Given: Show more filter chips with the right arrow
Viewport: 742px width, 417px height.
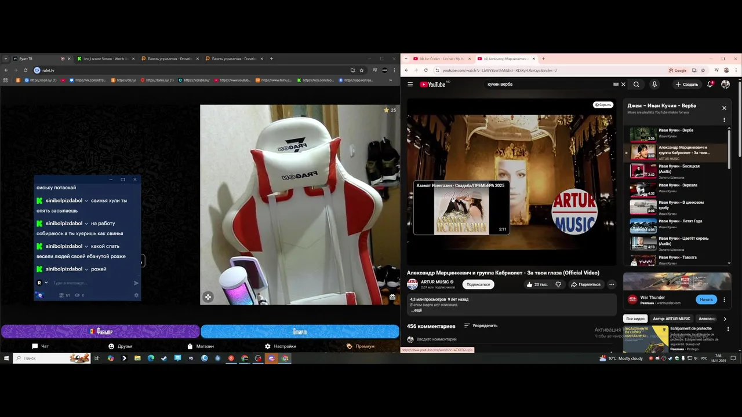Looking at the screenshot, I should [725, 319].
